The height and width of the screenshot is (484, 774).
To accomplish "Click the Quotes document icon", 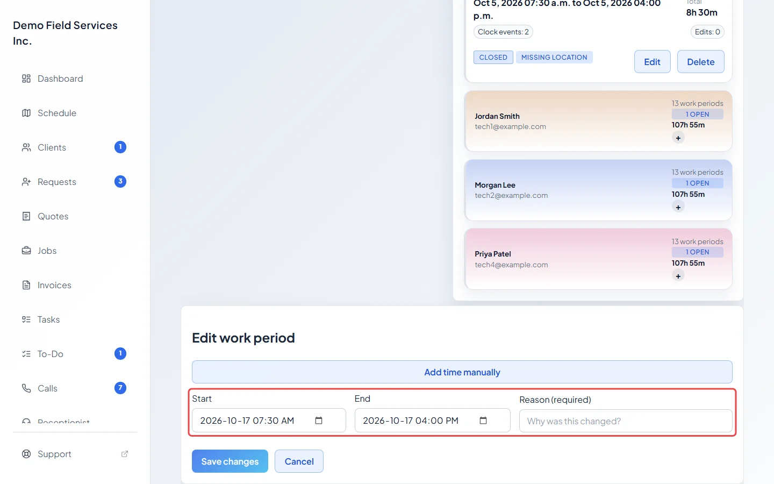I will [26, 216].
